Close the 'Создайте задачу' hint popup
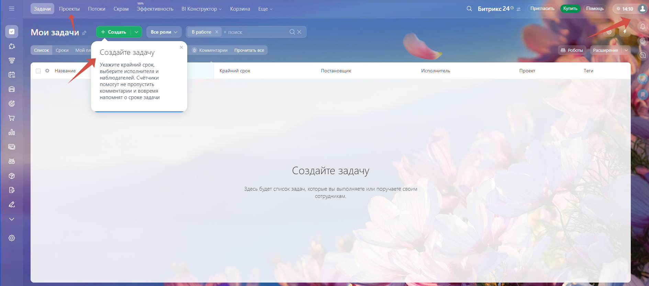This screenshot has height=286, width=649. 181,47
